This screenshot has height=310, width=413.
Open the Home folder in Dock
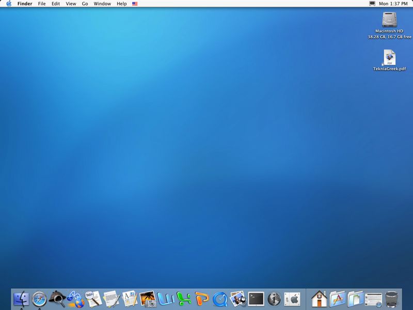pos(320,298)
